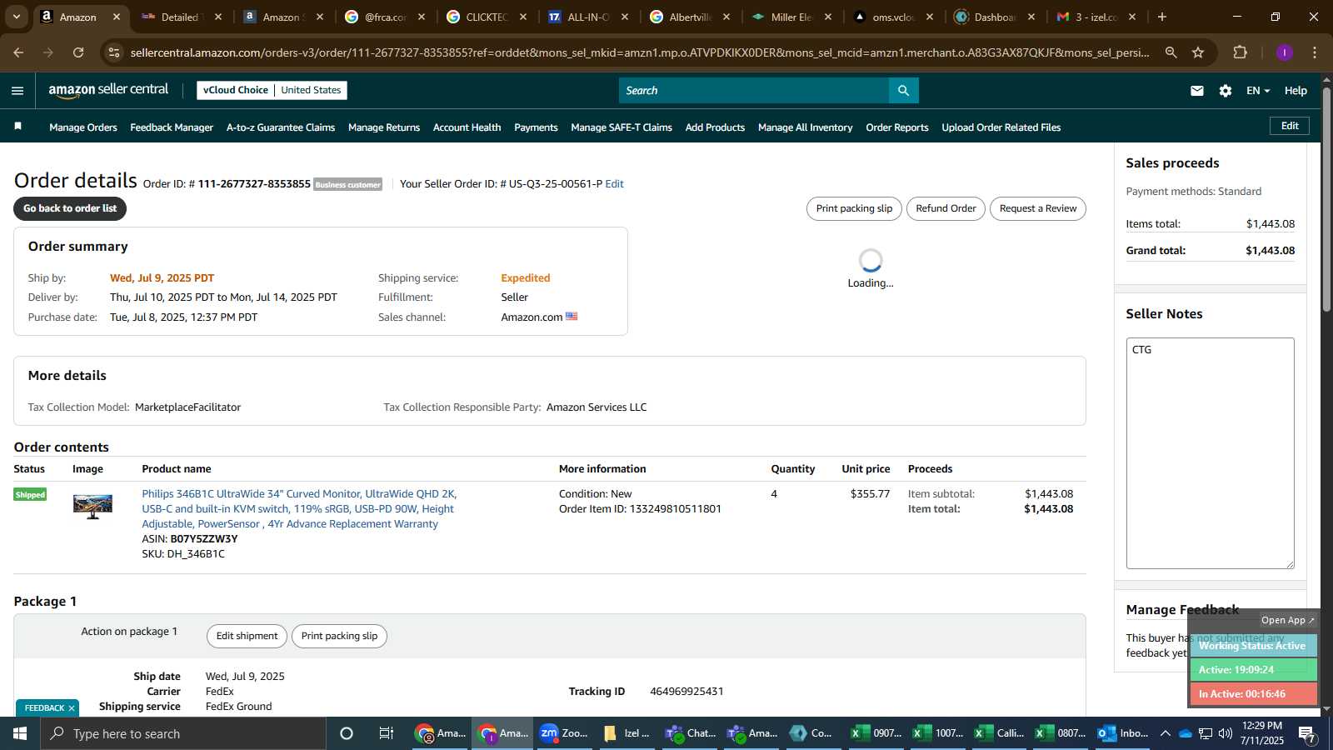Click the bookmark flag icon in nav bar
This screenshot has width=1333, height=750.
pos(17,127)
